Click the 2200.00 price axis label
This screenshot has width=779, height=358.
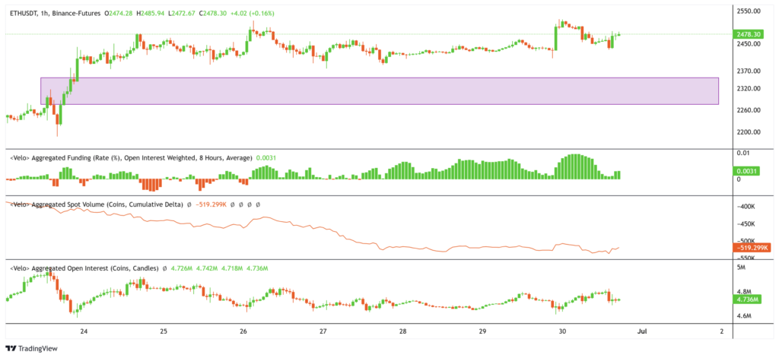(749, 132)
